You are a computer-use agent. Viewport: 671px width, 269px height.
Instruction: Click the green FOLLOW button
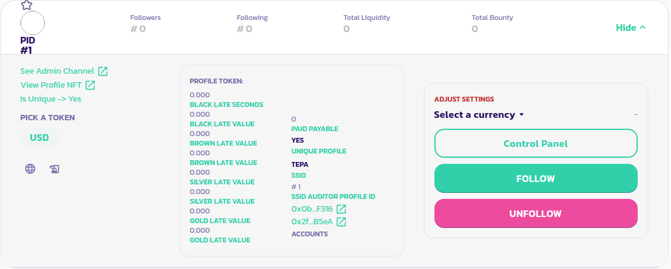point(535,179)
